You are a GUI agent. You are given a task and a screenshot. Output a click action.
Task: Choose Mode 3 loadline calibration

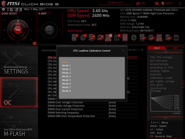click(67, 73)
